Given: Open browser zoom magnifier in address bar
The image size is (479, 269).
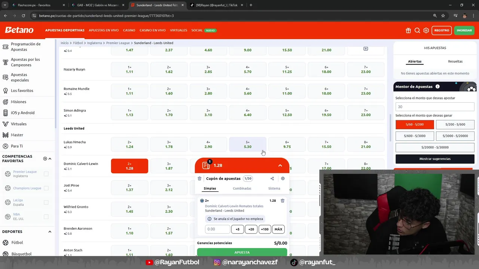Looking at the screenshot, I should pos(435,16).
